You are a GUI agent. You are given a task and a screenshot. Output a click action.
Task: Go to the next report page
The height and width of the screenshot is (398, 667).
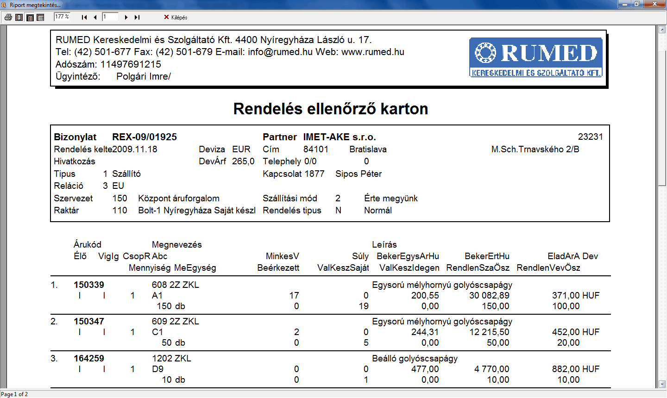tap(126, 17)
